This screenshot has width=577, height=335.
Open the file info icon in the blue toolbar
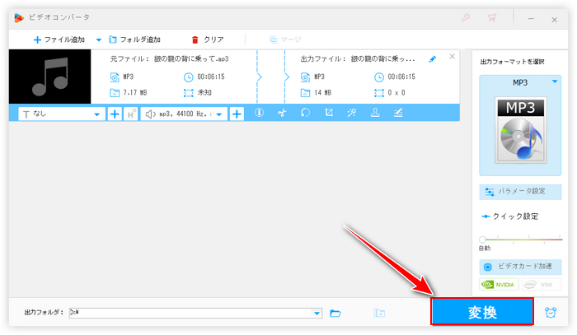(x=259, y=114)
